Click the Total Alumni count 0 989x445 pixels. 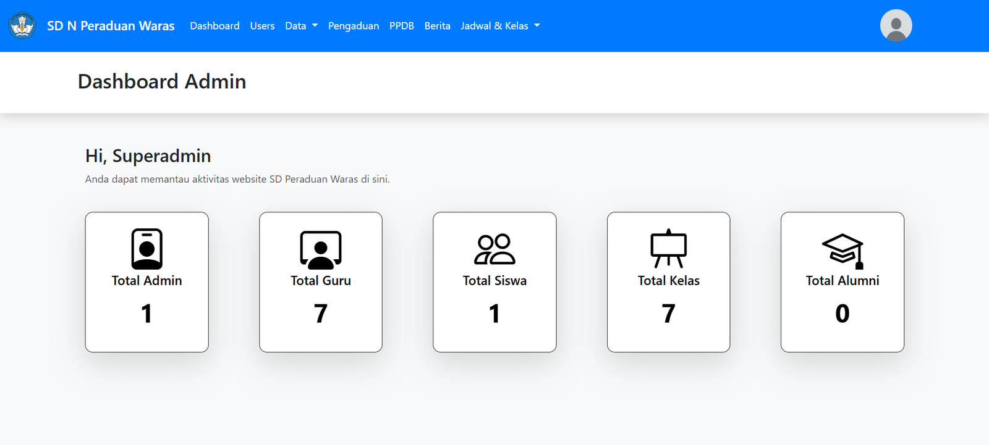[x=842, y=314]
